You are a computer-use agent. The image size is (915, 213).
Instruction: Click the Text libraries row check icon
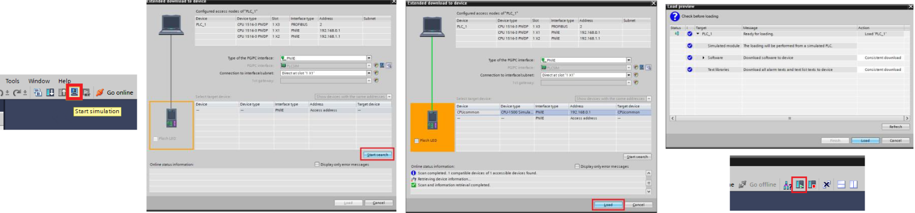[x=690, y=70]
